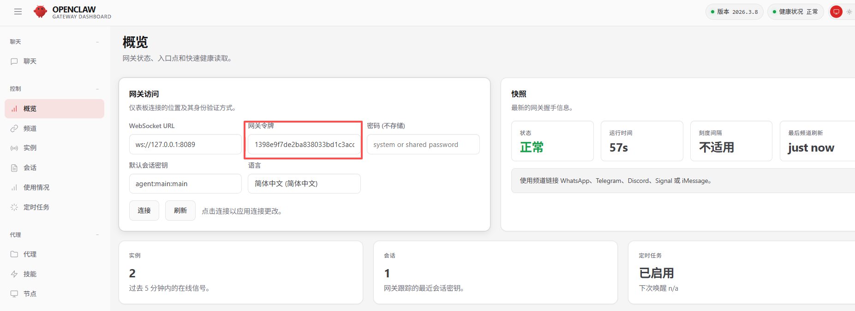This screenshot has width=855, height=311.
Task: Click the 状态 正常 value in snapshot
Action: click(x=532, y=147)
